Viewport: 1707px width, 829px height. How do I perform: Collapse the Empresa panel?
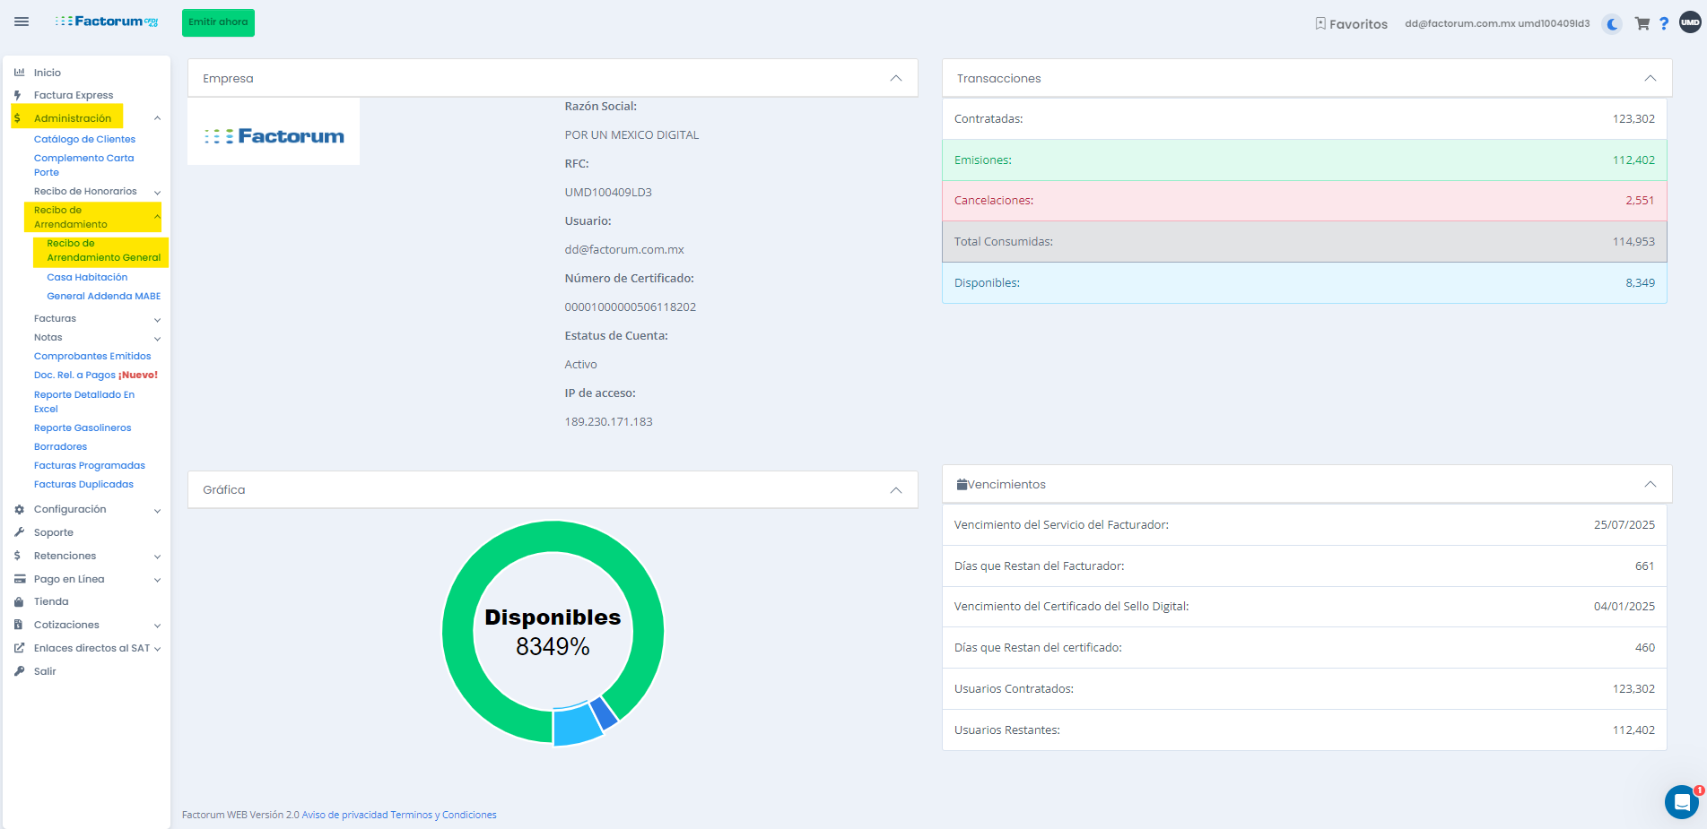(895, 79)
